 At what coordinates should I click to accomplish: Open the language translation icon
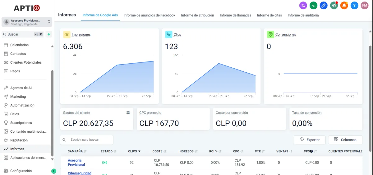coord(303,5)
